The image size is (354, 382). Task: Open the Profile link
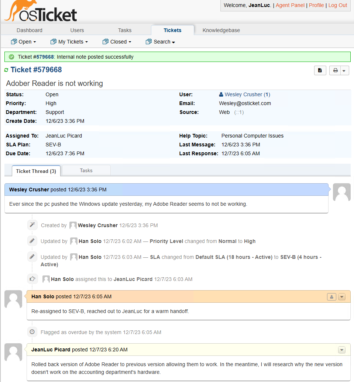click(316, 5)
